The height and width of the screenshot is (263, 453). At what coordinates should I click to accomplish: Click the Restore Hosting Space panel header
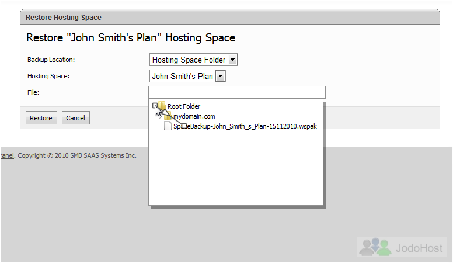[230, 17]
